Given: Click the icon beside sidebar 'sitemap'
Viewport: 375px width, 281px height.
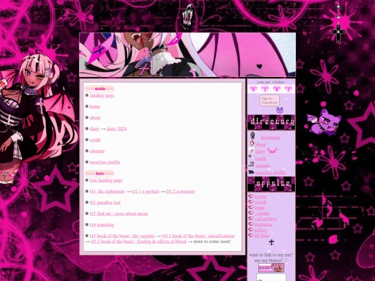Looking at the screenshot, I should tap(251, 164).
